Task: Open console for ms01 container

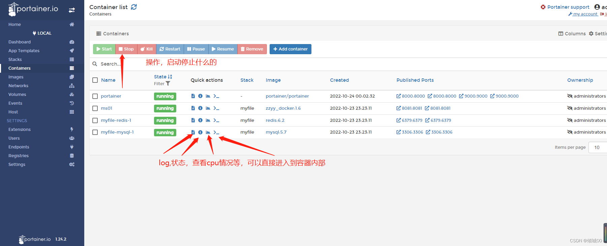Action: (x=216, y=108)
